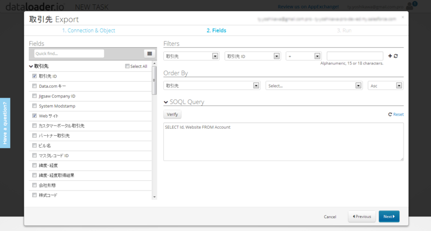The width and height of the screenshot is (431, 231).
Task: Open the Order By Select... field dropdown
Action: [314, 86]
